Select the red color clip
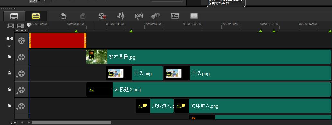The width and height of the screenshot is (332, 125). 58,40
